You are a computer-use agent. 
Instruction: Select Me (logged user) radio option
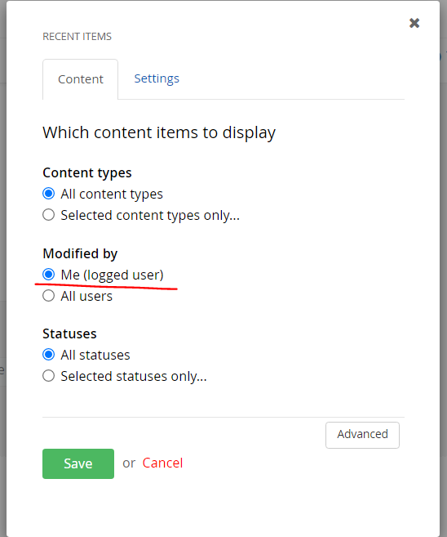pos(48,275)
